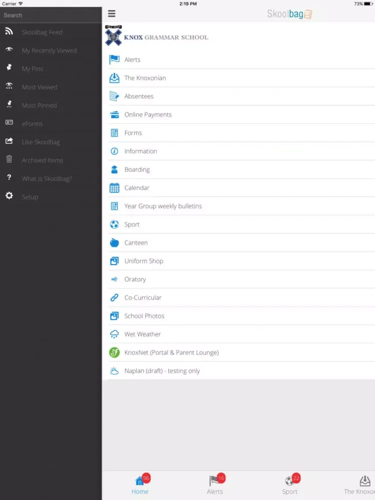
Task: Switch to the Alerts bottom tab
Action: [x=215, y=484]
